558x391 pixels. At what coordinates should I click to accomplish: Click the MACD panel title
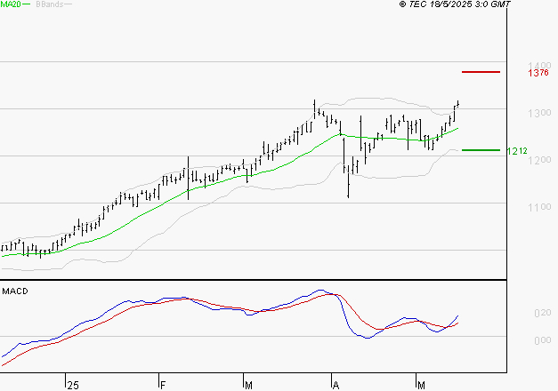(x=15, y=291)
